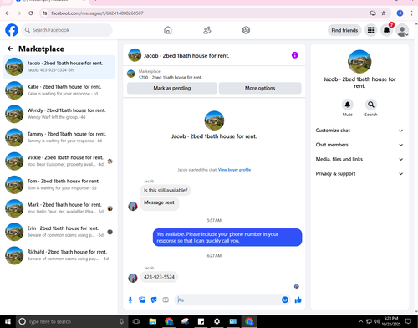418x328 pixels.
Task: Click the browser address bar URL
Action: point(97,13)
